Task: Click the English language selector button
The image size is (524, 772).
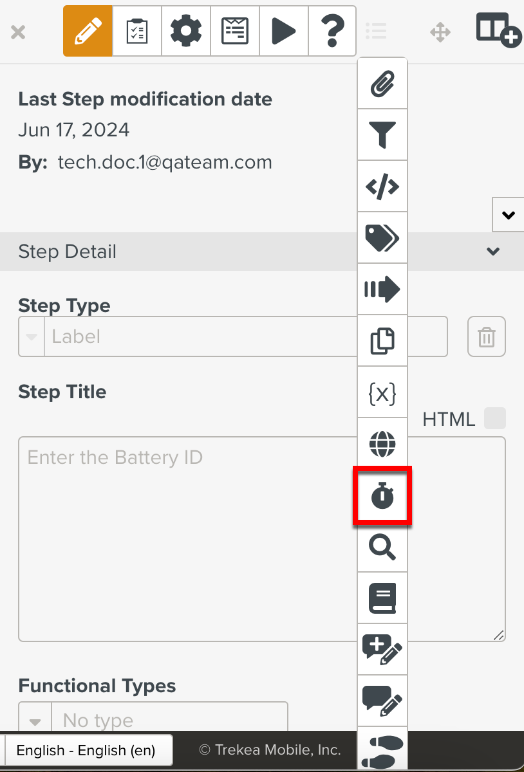Action: coord(86,750)
